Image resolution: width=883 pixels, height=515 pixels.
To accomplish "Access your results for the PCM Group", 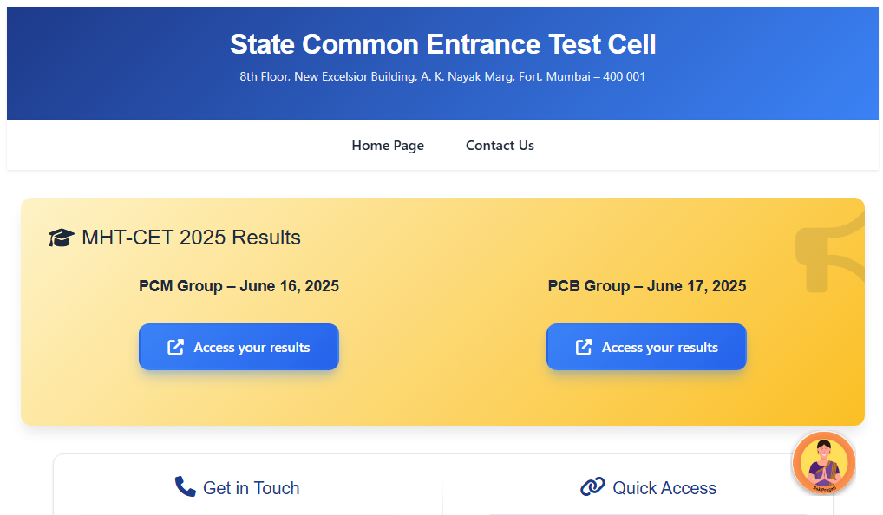I will click(239, 346).
